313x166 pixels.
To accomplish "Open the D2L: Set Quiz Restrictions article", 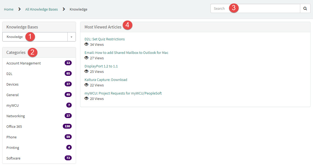I will coord(105,39).
